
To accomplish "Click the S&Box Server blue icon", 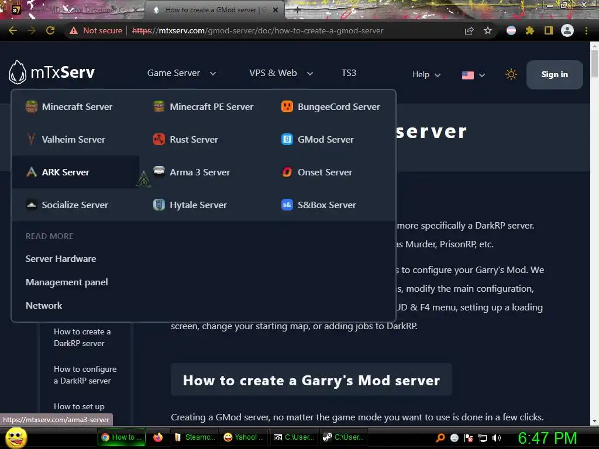I will point(287,205).
